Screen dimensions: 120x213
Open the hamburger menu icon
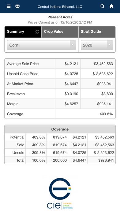point(9,6)
